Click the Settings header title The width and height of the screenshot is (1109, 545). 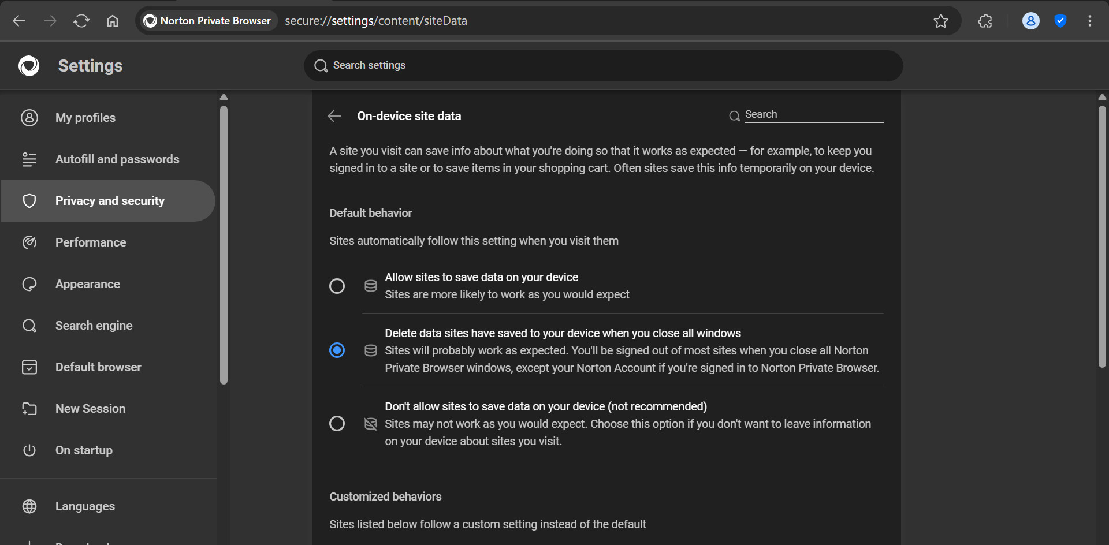(x=91, y=66)
